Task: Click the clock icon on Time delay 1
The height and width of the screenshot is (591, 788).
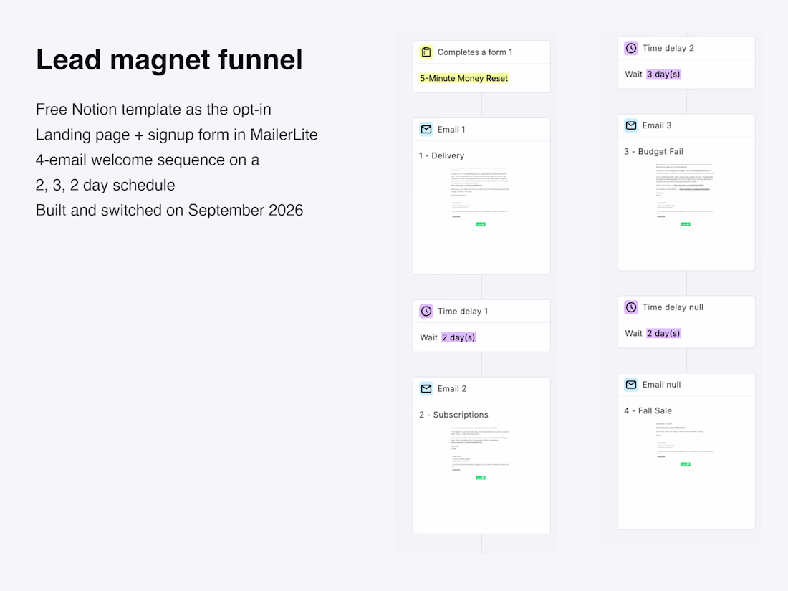Action: click(426, 311)
